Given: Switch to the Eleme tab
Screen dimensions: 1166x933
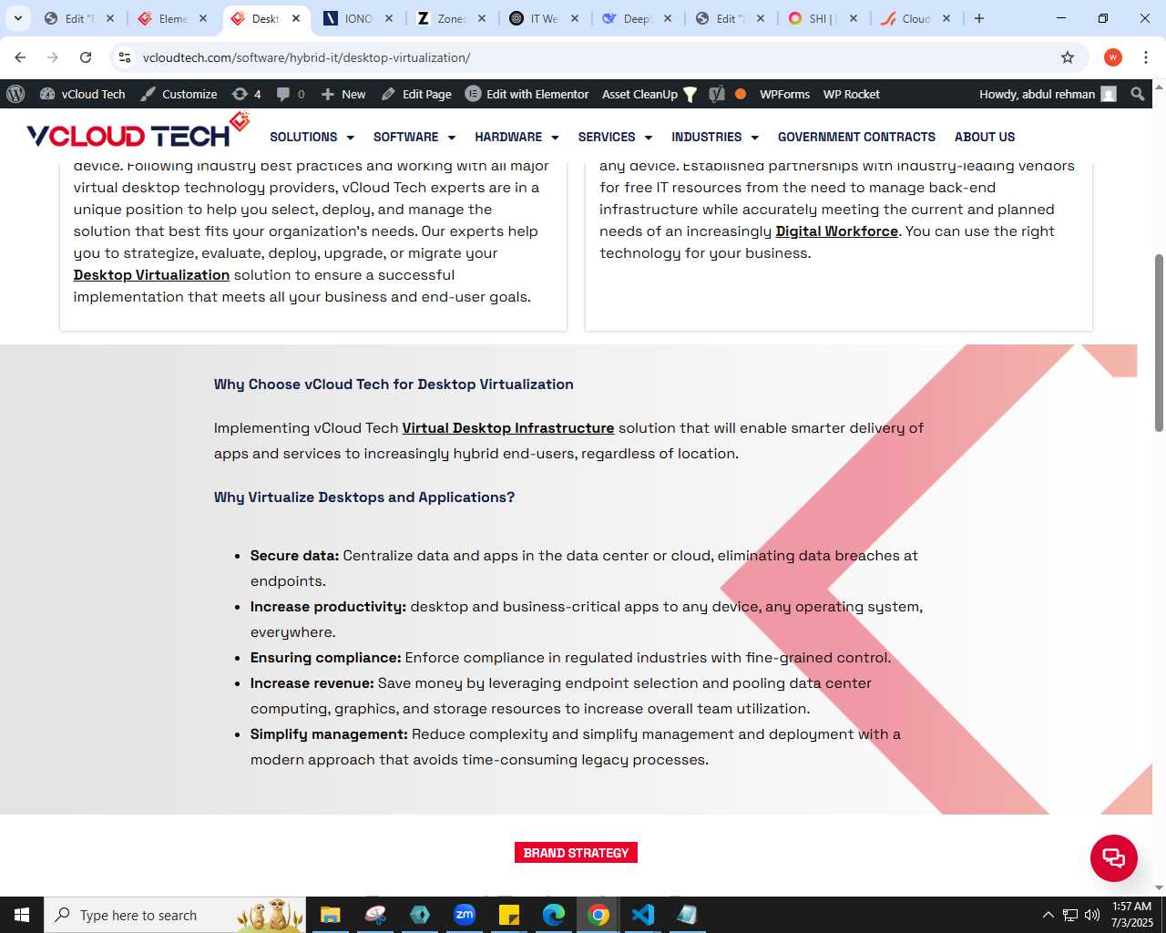Looking at the screenshot, I should pos(172,18).
